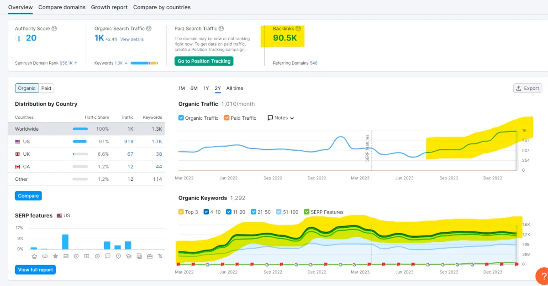
Task: Uncheck the Organic Traffic checkbox
Action: coord(181,118)
